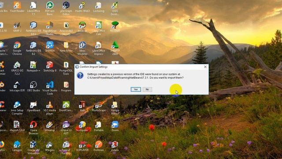Open Laragon desktop shortcut
This screenshot has height=159, width=282.
point(17,146)
